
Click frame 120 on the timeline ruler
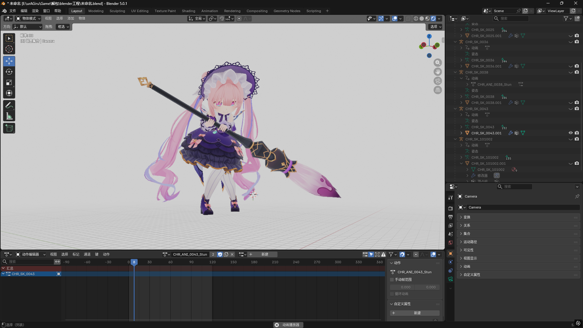click(212, 262)
